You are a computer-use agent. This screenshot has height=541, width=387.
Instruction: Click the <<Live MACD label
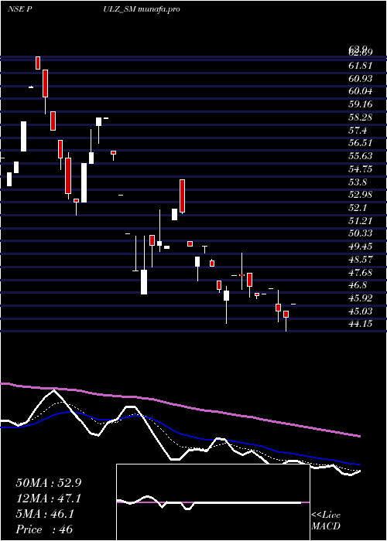[326, 521]
